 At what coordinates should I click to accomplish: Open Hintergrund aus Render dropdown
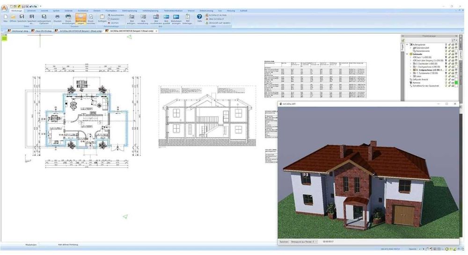coord(304,242)
